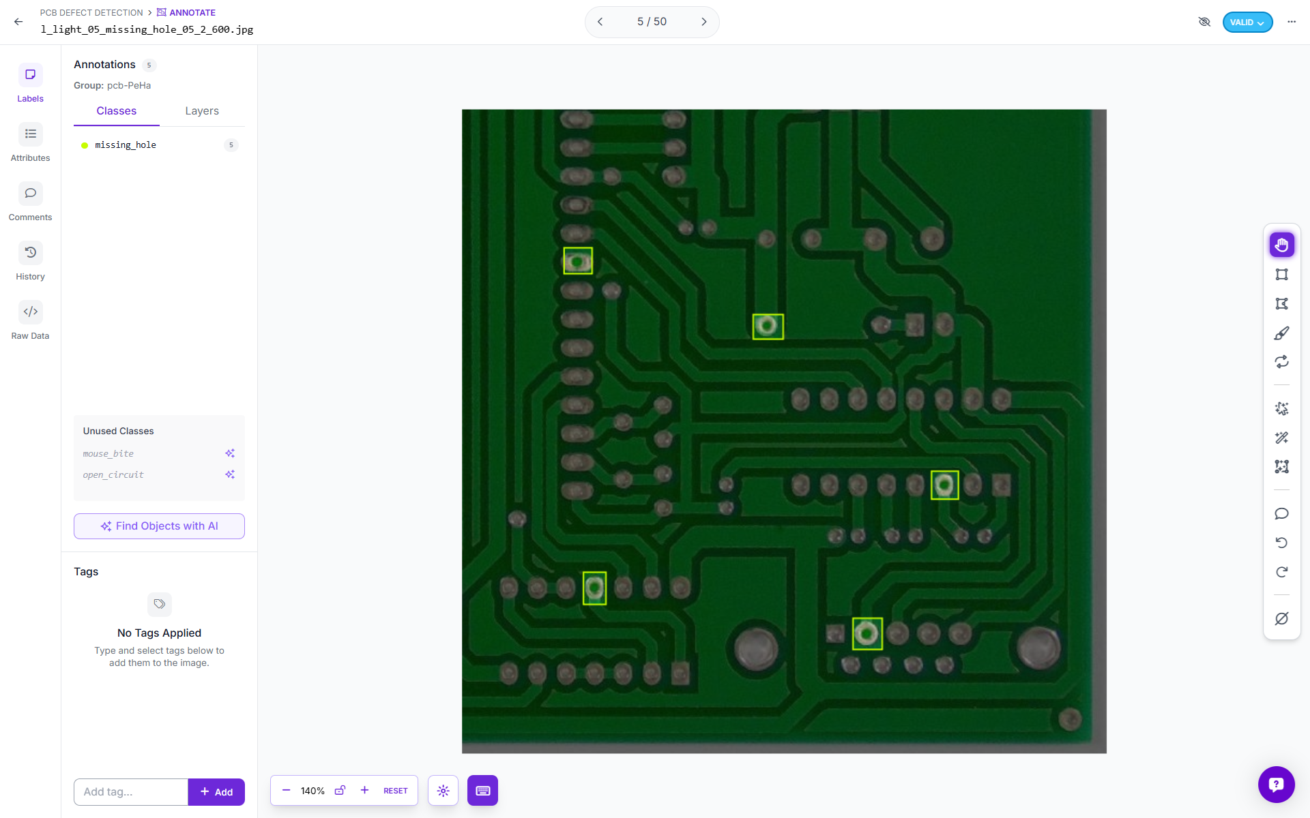Activate the brush tool
1310x818 pixels.
point(1281,333)
